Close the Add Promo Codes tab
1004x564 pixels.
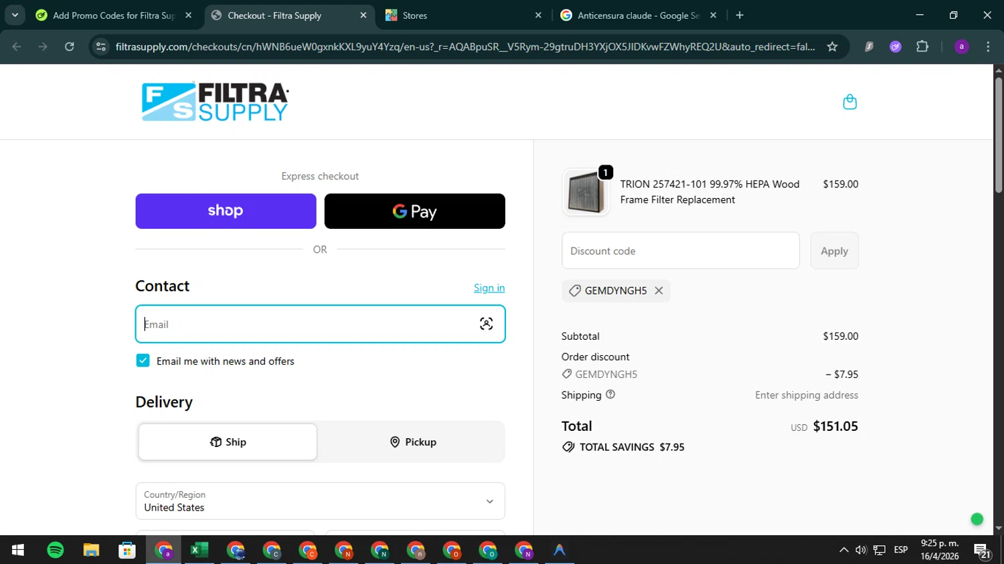pos(189,15)
